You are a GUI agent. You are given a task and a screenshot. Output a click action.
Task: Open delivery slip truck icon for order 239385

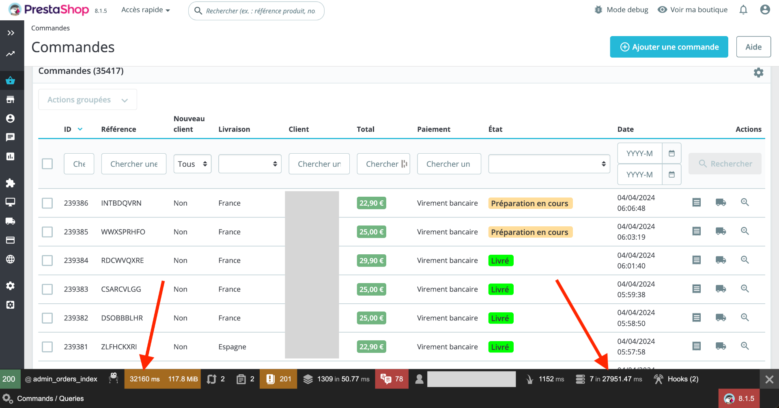(x=721, y=231)
